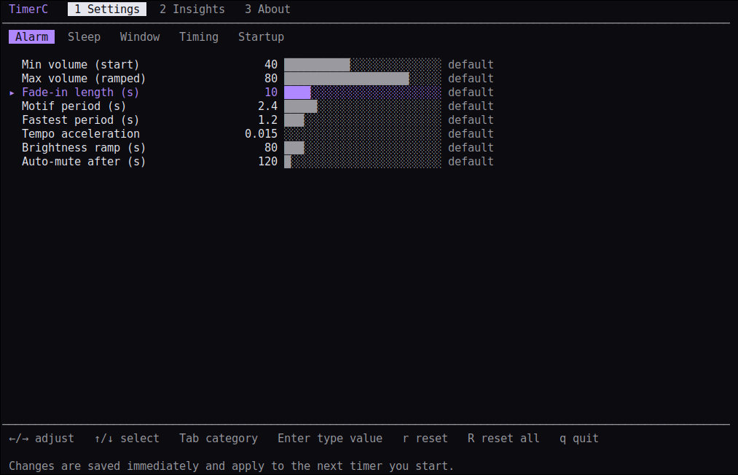Viewport: 738px width, 475px height.
Task: Adjust the purple Fade-in length slider
Action: pyautogui.click(x=362, y=93)
